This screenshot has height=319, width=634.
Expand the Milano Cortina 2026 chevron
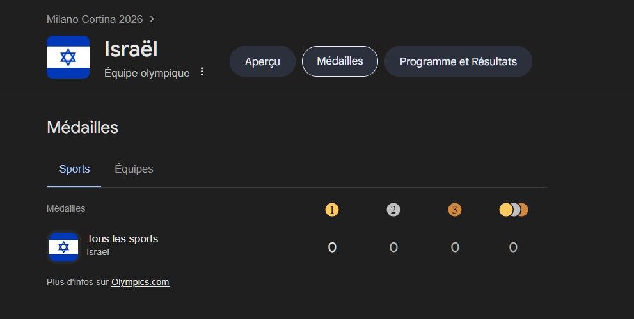click(x=152, y=19)
